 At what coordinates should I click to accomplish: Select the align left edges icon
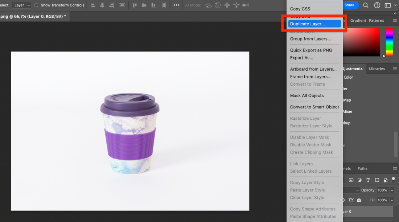coord(93,5)
